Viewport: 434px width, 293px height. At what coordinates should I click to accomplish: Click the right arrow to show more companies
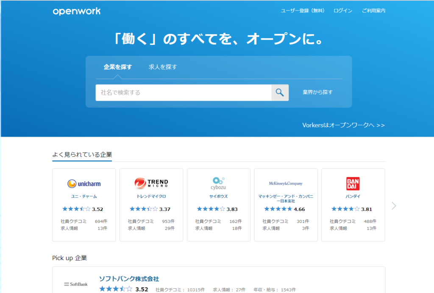(394, 205)
